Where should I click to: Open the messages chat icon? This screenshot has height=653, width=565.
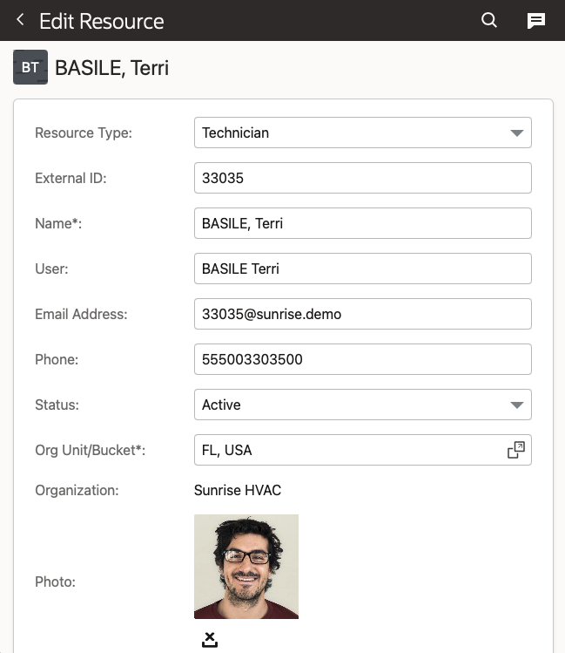click(x=536, y=21)
